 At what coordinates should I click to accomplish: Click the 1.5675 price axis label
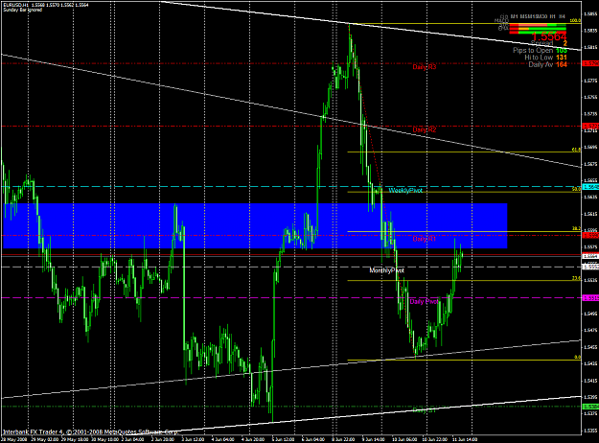pos(591,164)
